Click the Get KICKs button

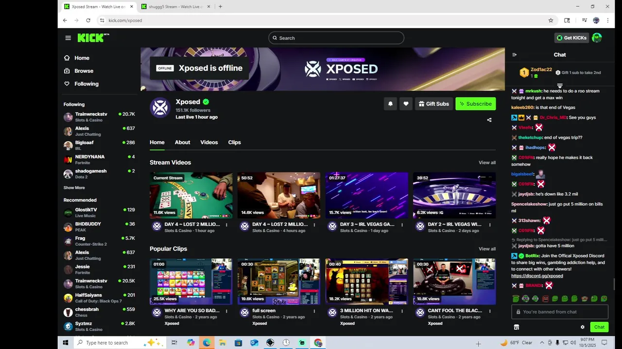[x=571, y=38]
